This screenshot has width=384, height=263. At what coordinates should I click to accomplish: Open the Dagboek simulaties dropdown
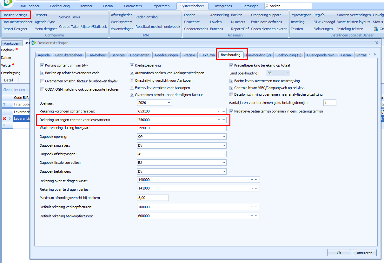tap(224, 145)
